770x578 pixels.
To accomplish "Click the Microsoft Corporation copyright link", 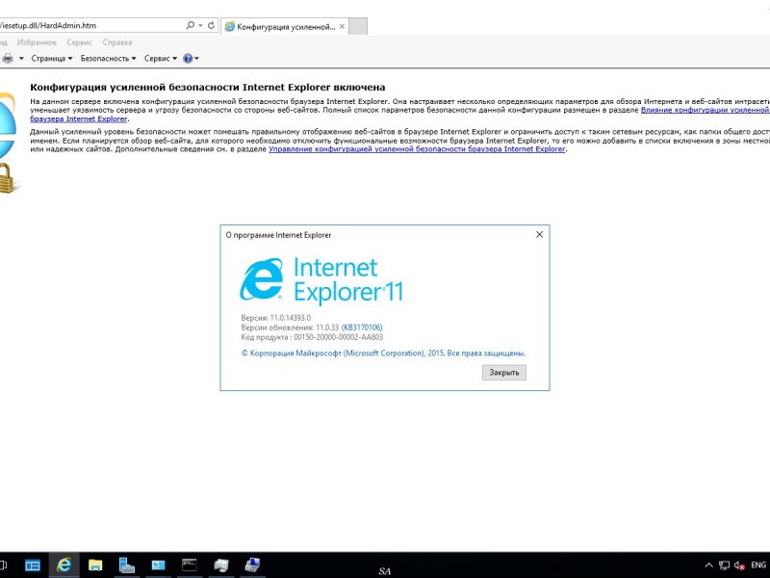I will click(x=383, y=353).
